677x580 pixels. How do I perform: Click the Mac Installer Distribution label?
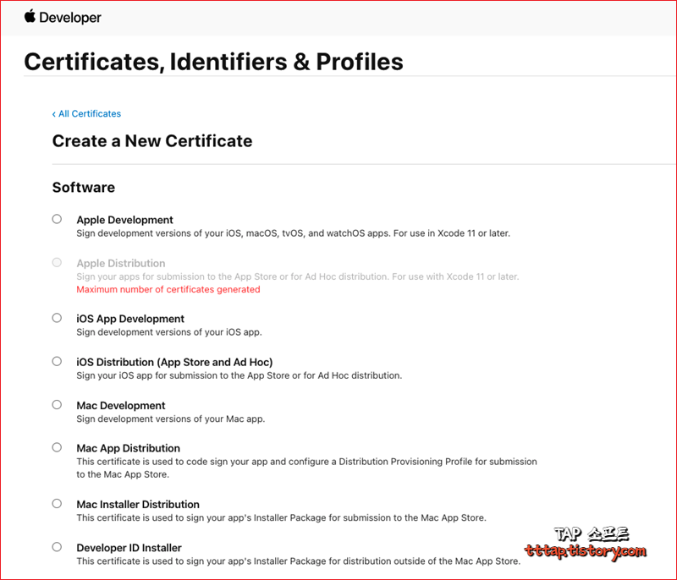coord(138,504)
